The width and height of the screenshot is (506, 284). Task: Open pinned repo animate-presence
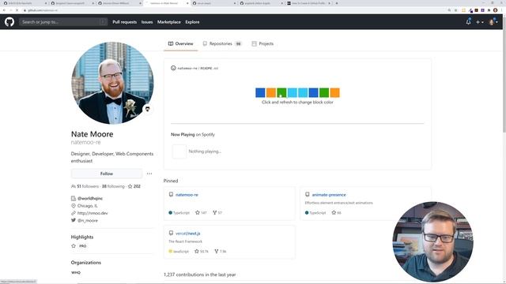pyautogui.click(x=329, y=195)
